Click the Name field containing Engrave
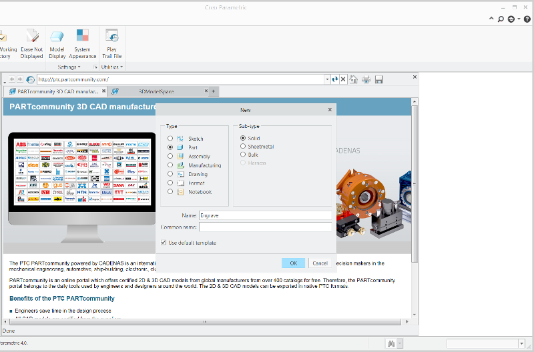534x352 pixels. (265, 215)
